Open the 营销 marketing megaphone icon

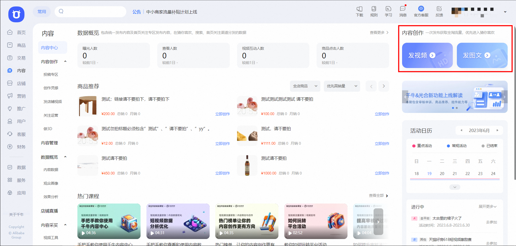click(10, 96)
